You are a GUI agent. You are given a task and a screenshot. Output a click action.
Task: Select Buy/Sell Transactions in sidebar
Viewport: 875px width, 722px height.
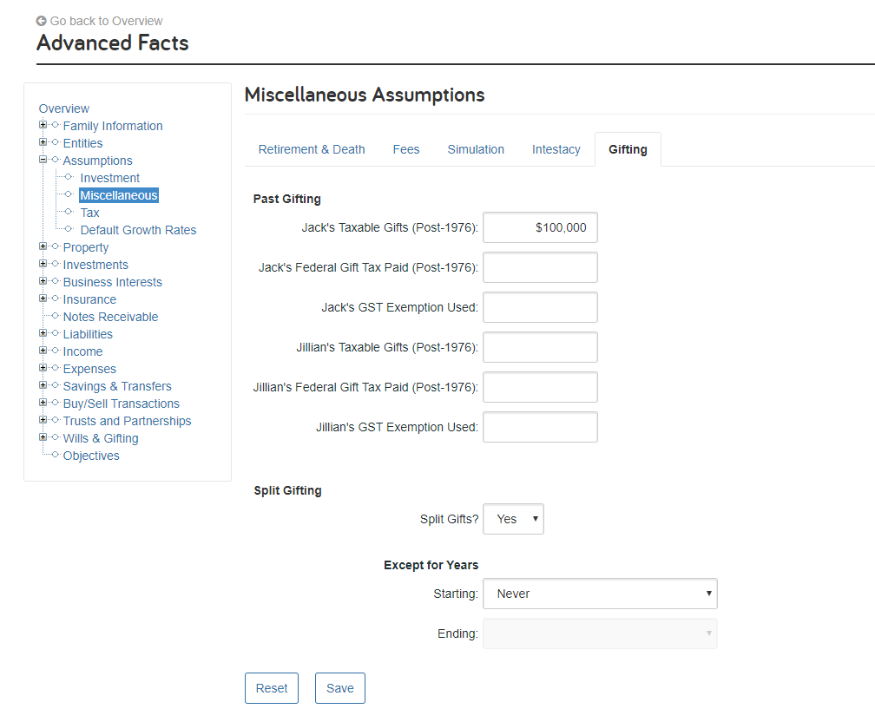tap(122, 404)
